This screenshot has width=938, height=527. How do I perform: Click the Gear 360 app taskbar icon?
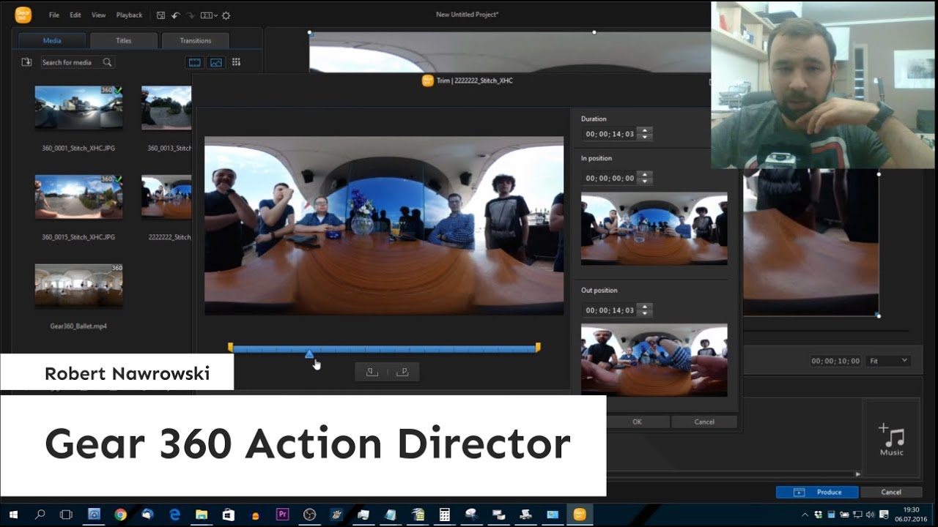click(x=580, y=515)
